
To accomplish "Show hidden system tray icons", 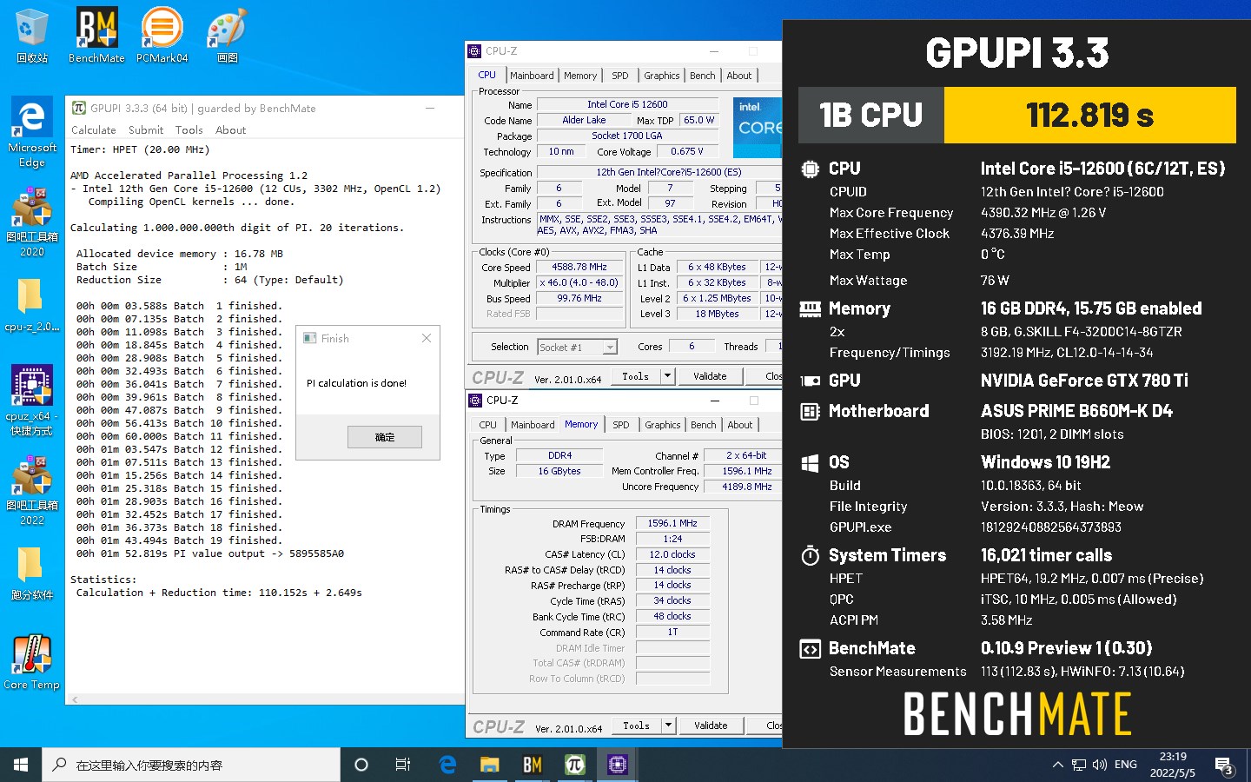I will (x=1057, y=765).
